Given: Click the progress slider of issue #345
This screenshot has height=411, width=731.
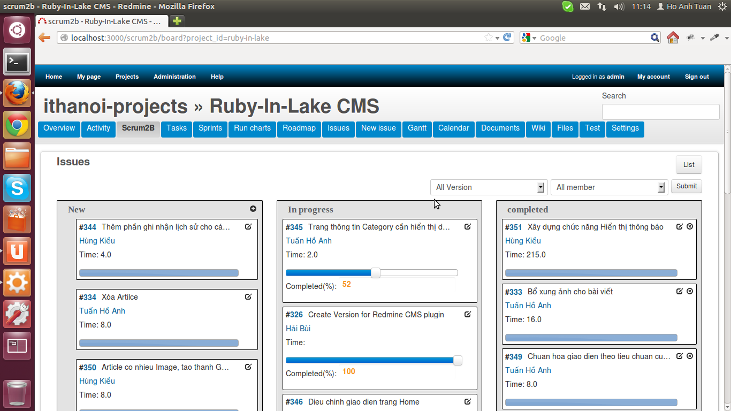Looking at the screenshot, I should tap(376, 273).
